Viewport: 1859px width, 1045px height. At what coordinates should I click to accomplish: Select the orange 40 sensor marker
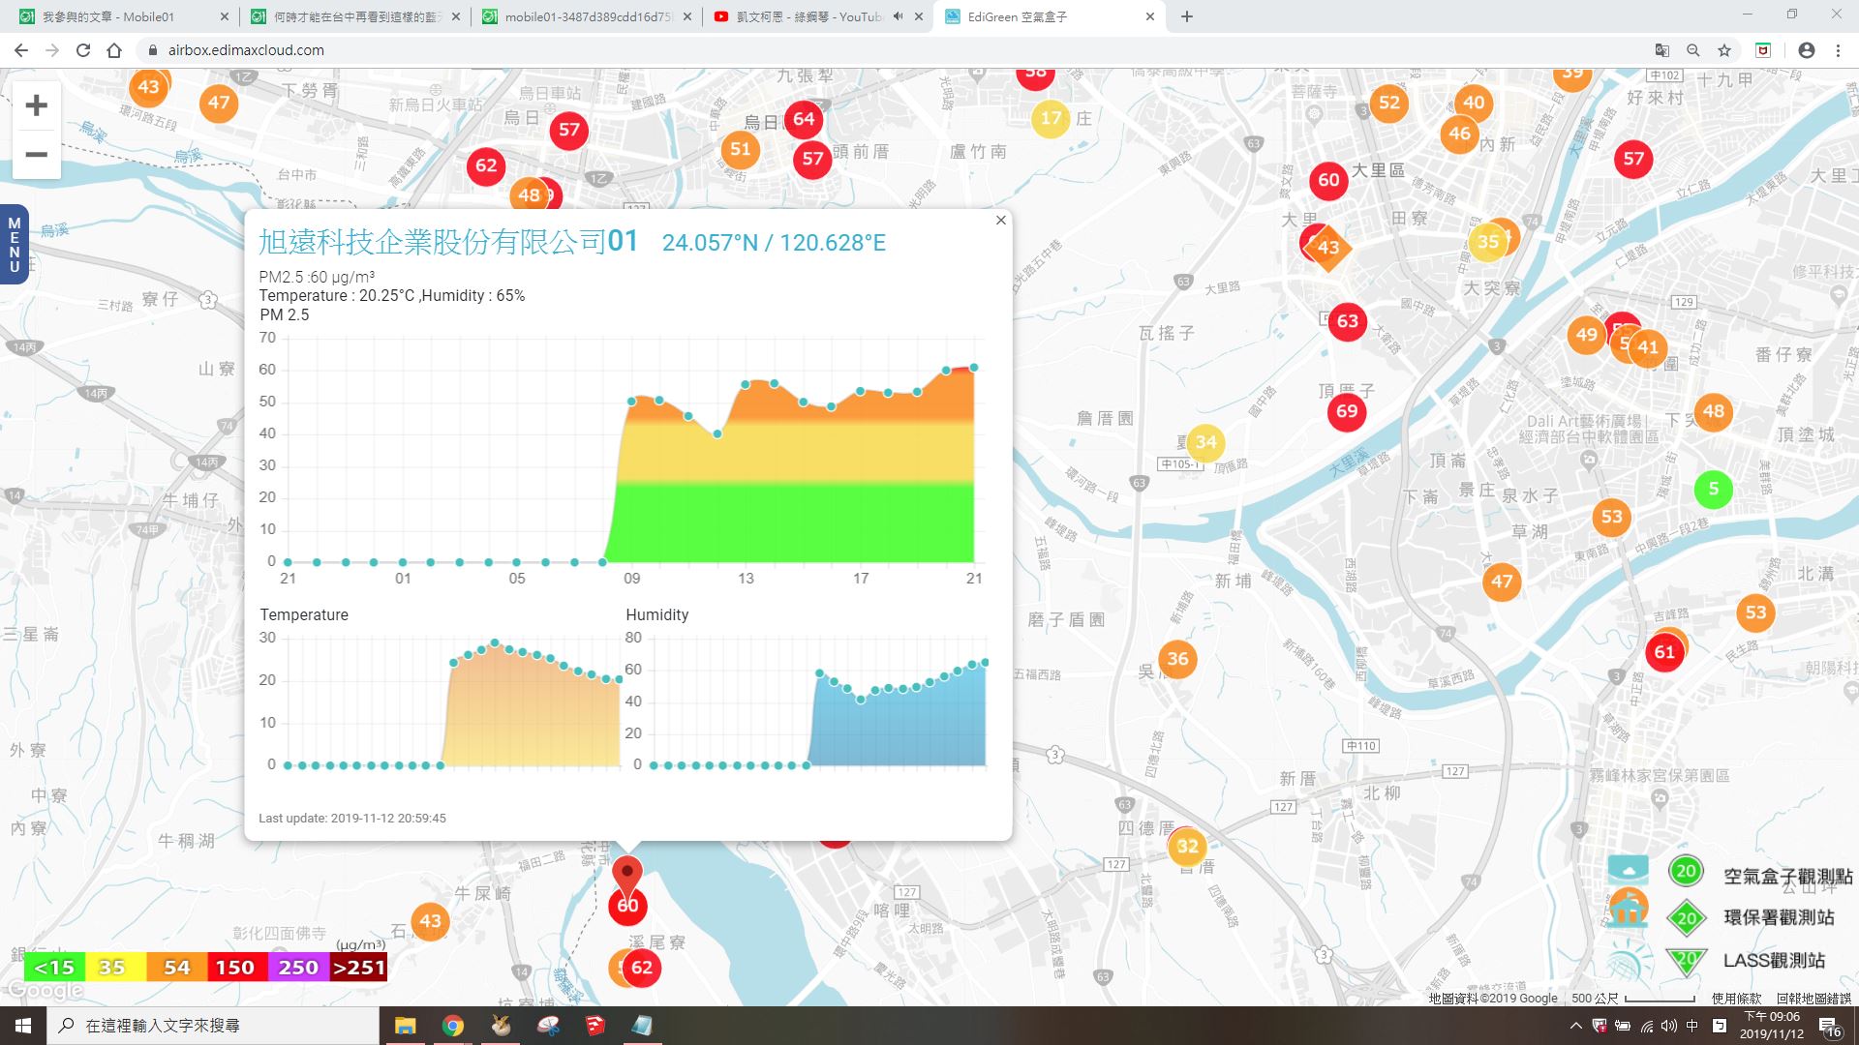[x=1474, y=103]
